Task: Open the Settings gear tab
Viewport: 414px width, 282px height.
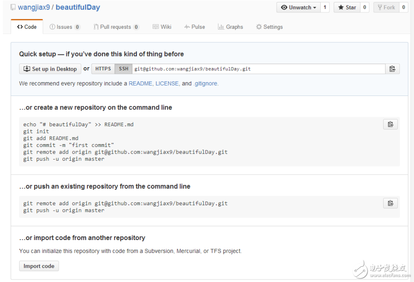Action: coord(269,27)
